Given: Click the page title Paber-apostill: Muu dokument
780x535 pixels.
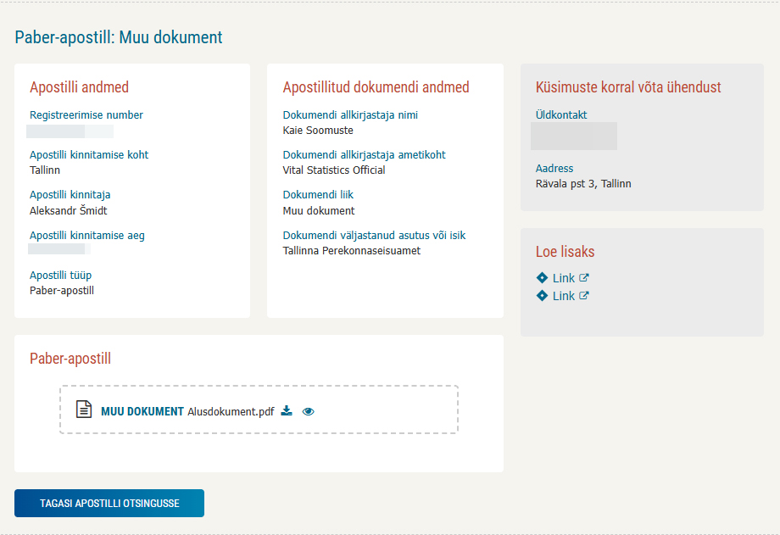Looking at the screenshot, I should click(119, 37).
